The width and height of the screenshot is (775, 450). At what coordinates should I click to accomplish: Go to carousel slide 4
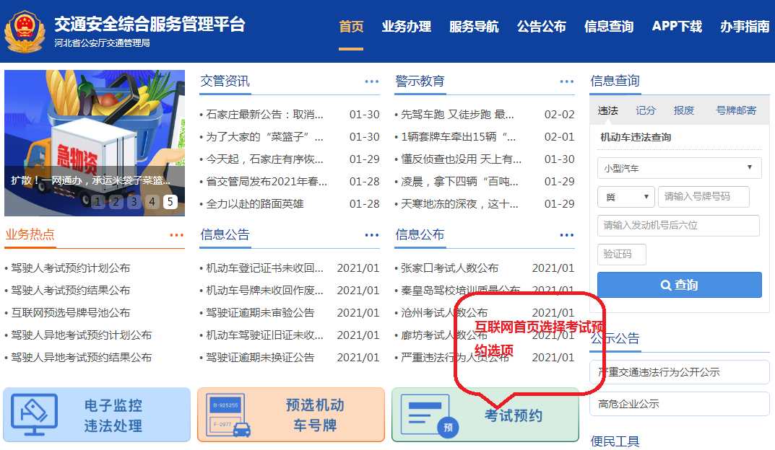pos(152,201)
